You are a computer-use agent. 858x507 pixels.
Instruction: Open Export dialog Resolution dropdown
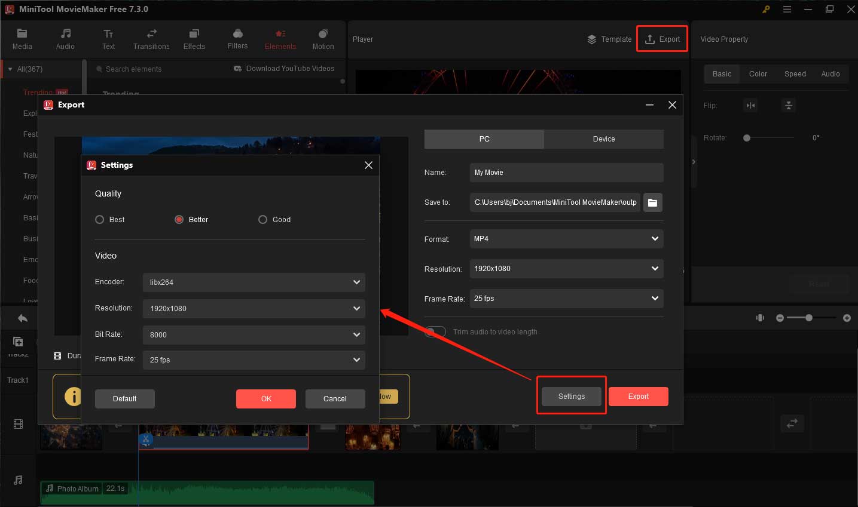point(566,269)
